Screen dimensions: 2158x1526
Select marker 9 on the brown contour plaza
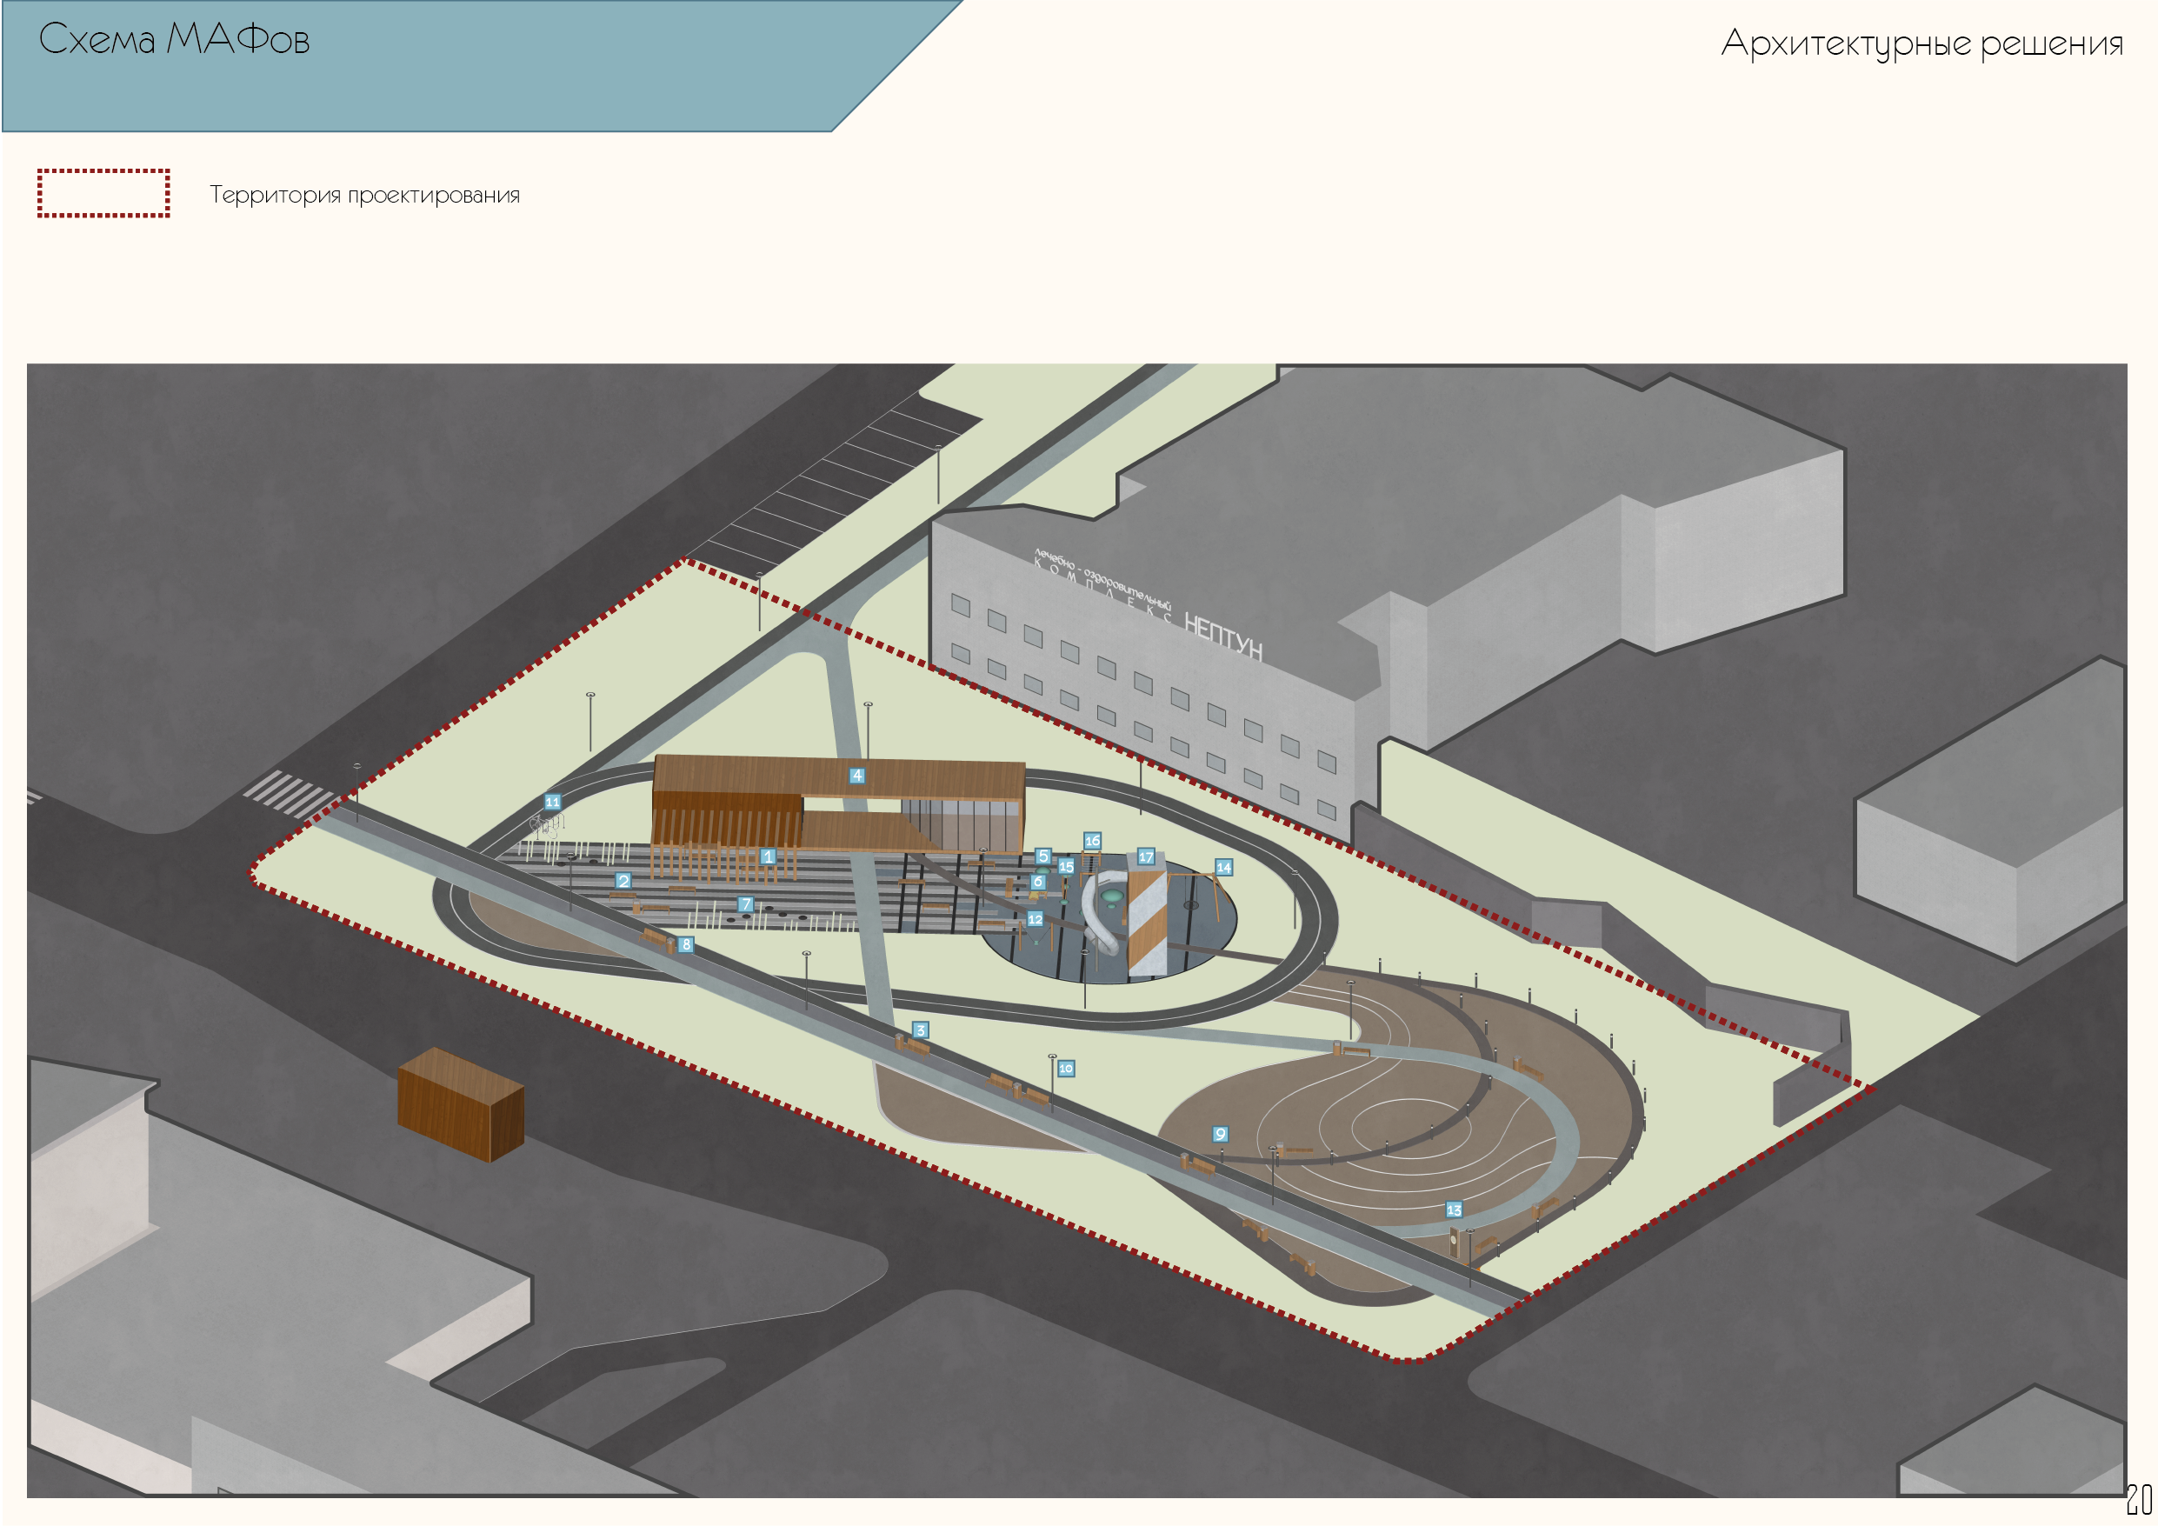pyautogui.click(x=1220, y=1135)
